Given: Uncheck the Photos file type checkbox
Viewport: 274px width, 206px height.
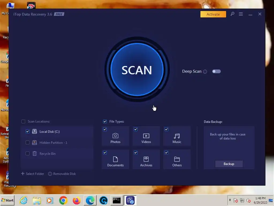Looking at the screenshot, I should pyautogui.click(x=105, y=129).
